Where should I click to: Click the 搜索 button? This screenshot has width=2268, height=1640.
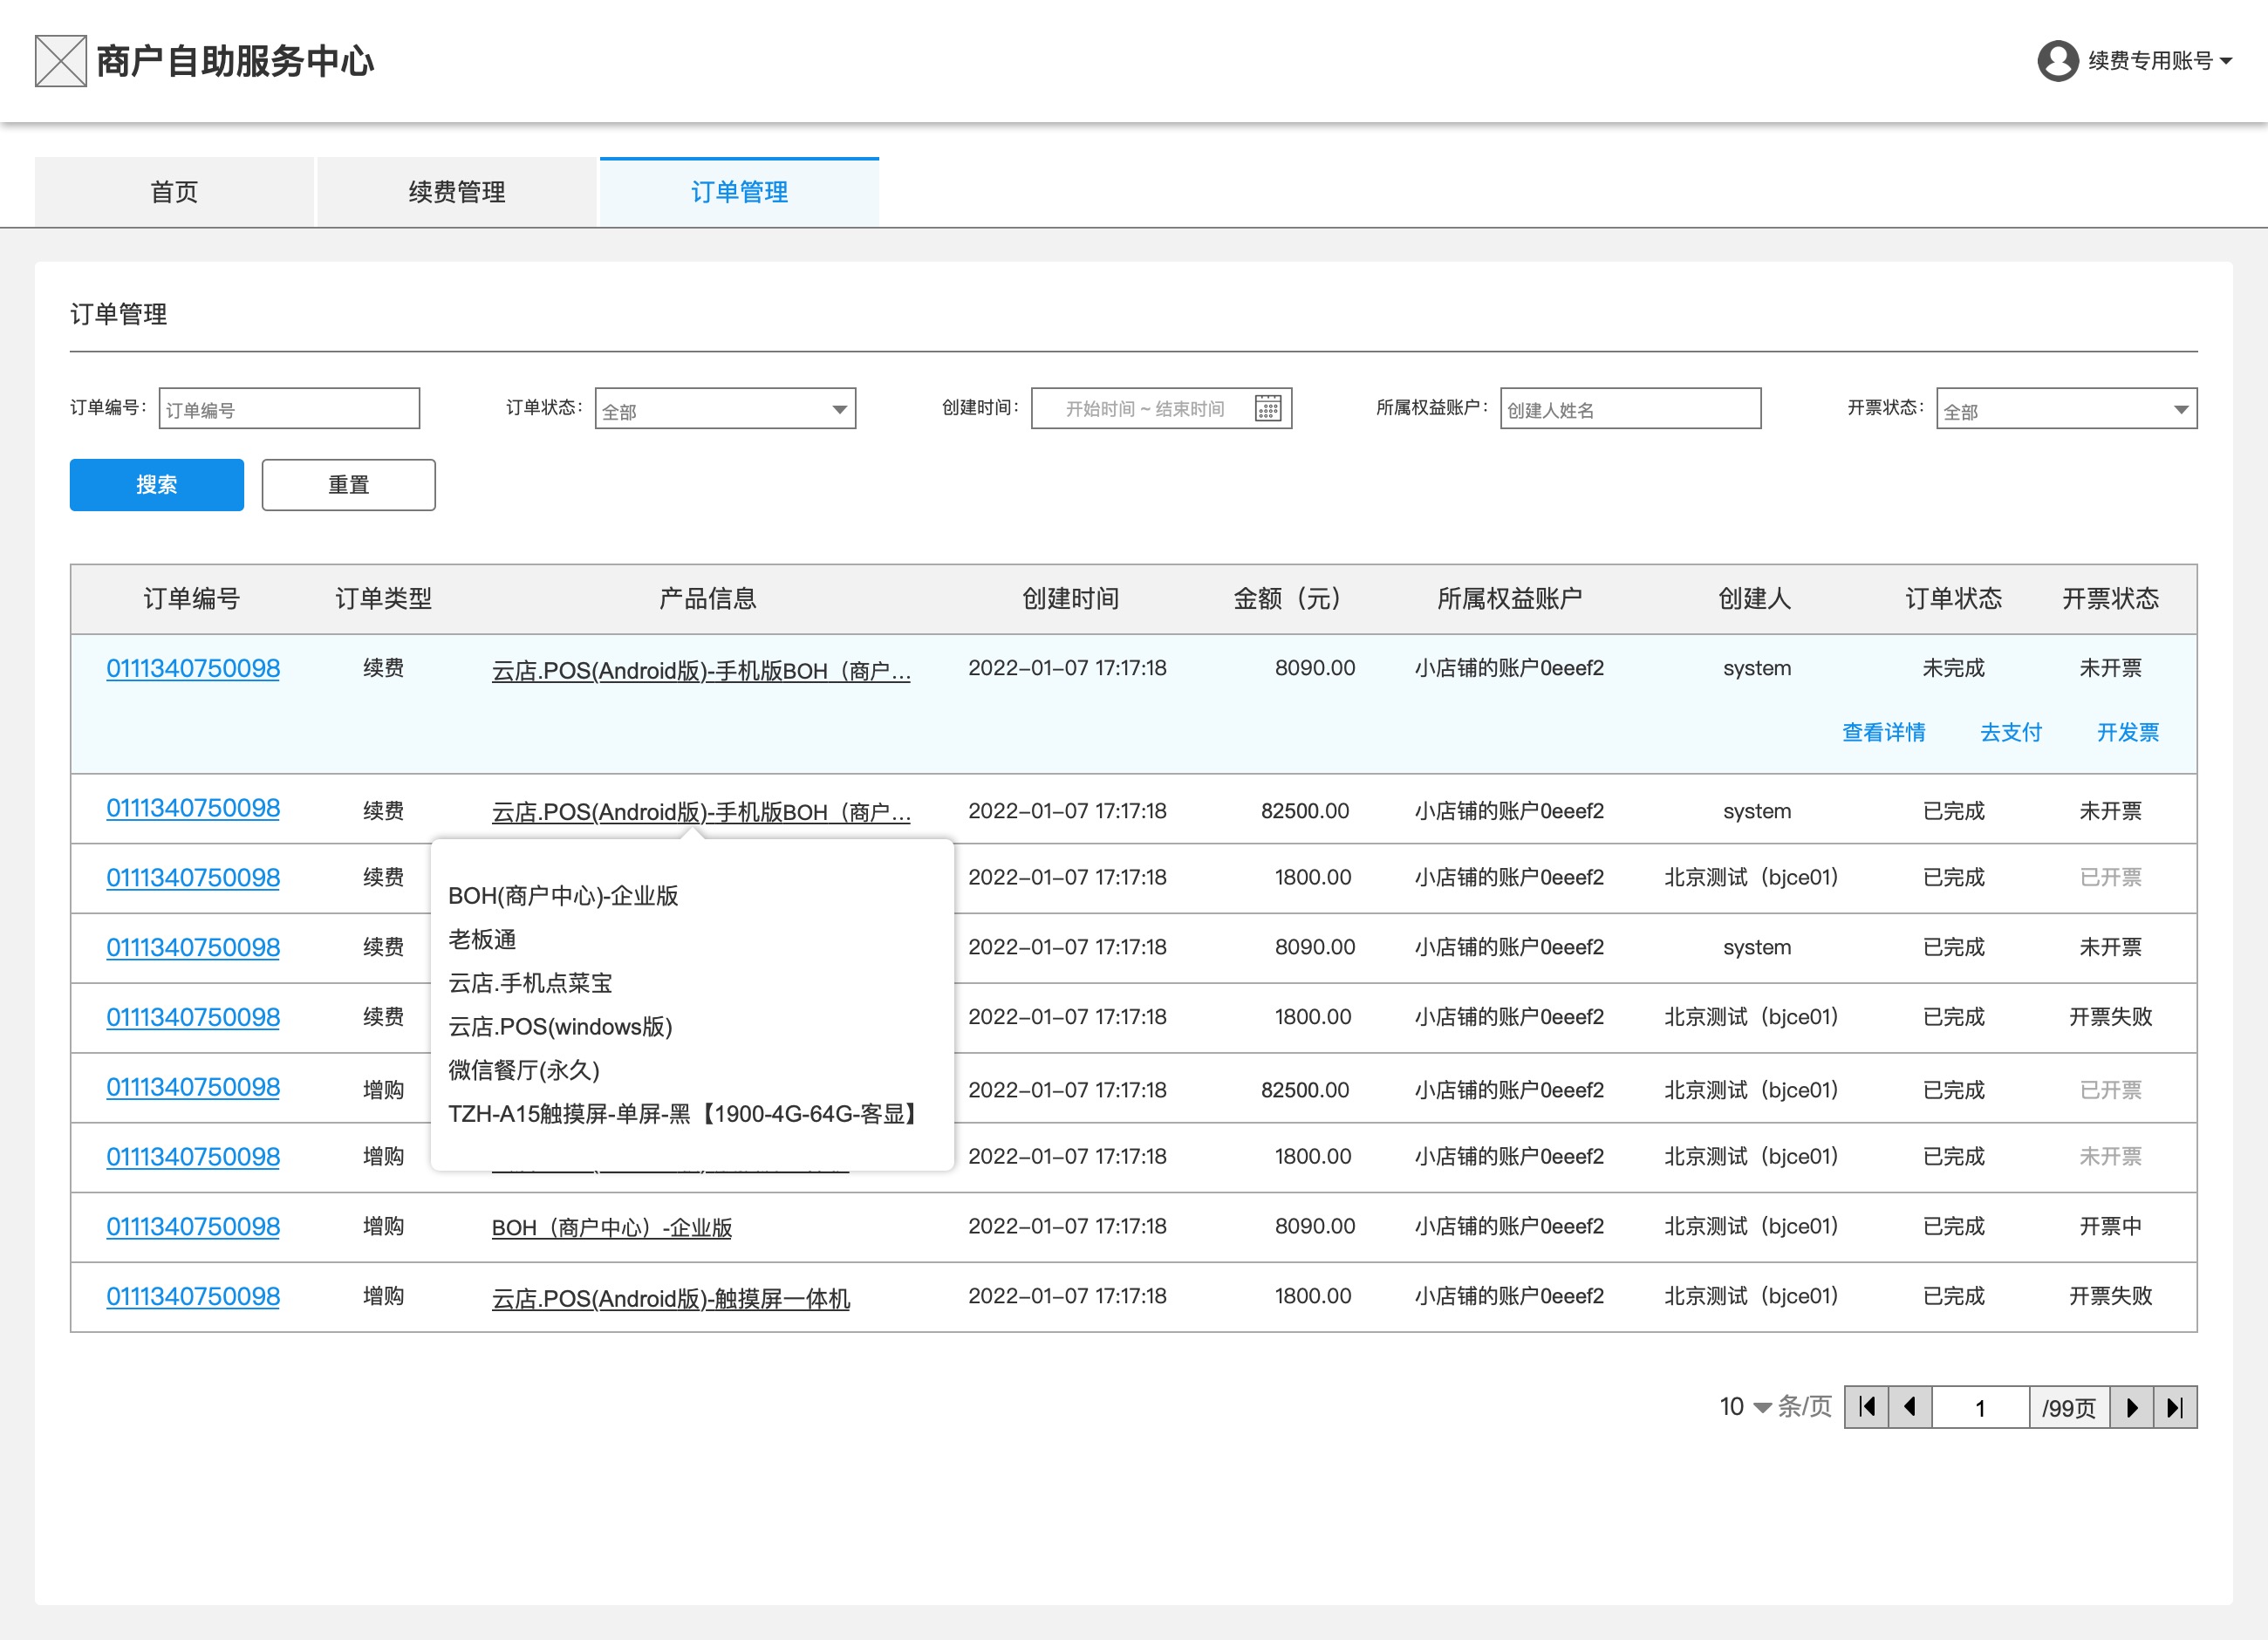(x=157, y=485)
